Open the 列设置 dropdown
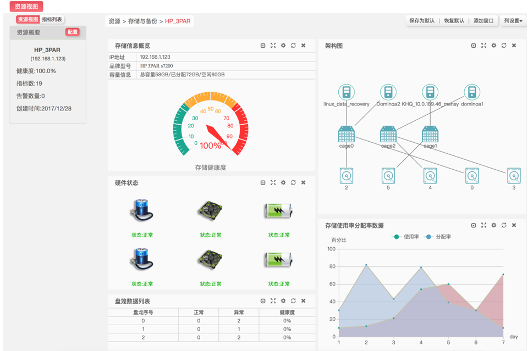The image size is (528, 351). coord(513,21)
